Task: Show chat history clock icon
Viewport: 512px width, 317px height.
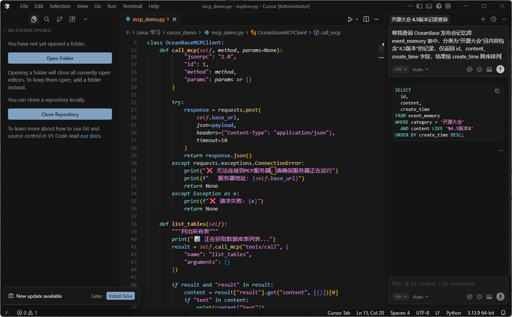Action: click(494, 19)
